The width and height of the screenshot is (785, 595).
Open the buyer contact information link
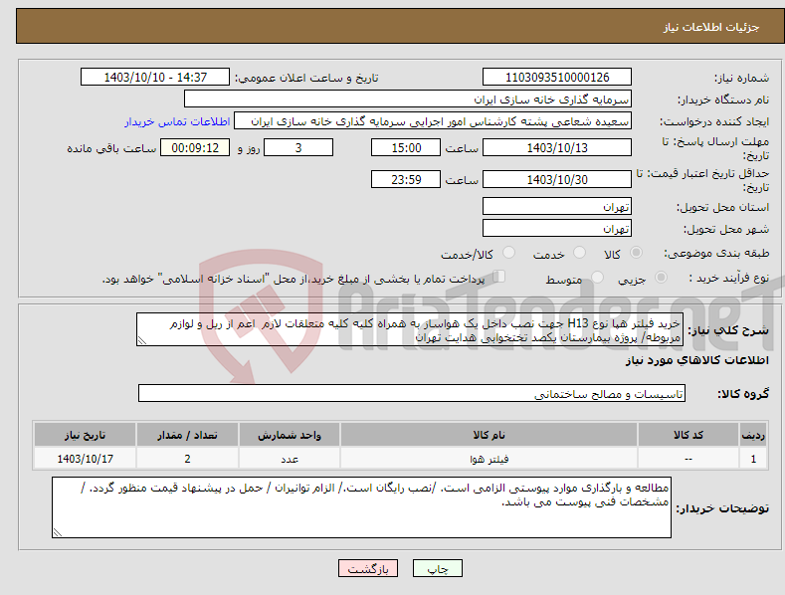177,121
